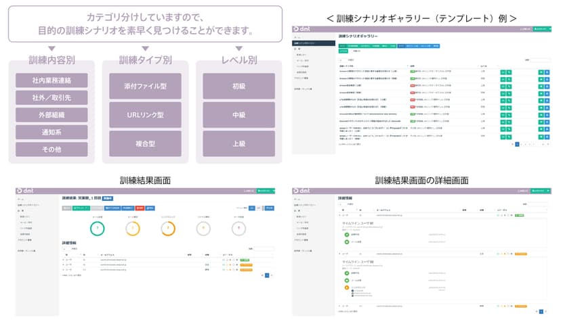Click the blue status badge beside the 訓練結果 title
Viewport: 561px width, 324px height.
click(x=108, y=198)
